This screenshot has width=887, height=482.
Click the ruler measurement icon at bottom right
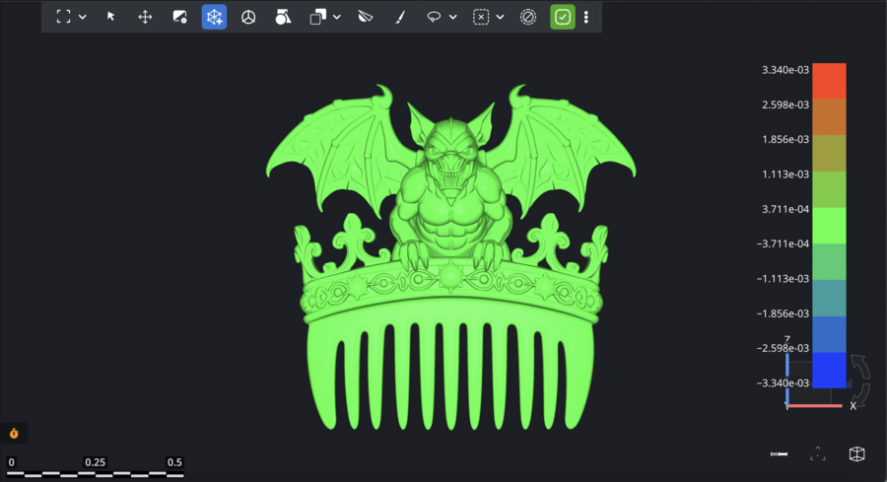[780, 453]
